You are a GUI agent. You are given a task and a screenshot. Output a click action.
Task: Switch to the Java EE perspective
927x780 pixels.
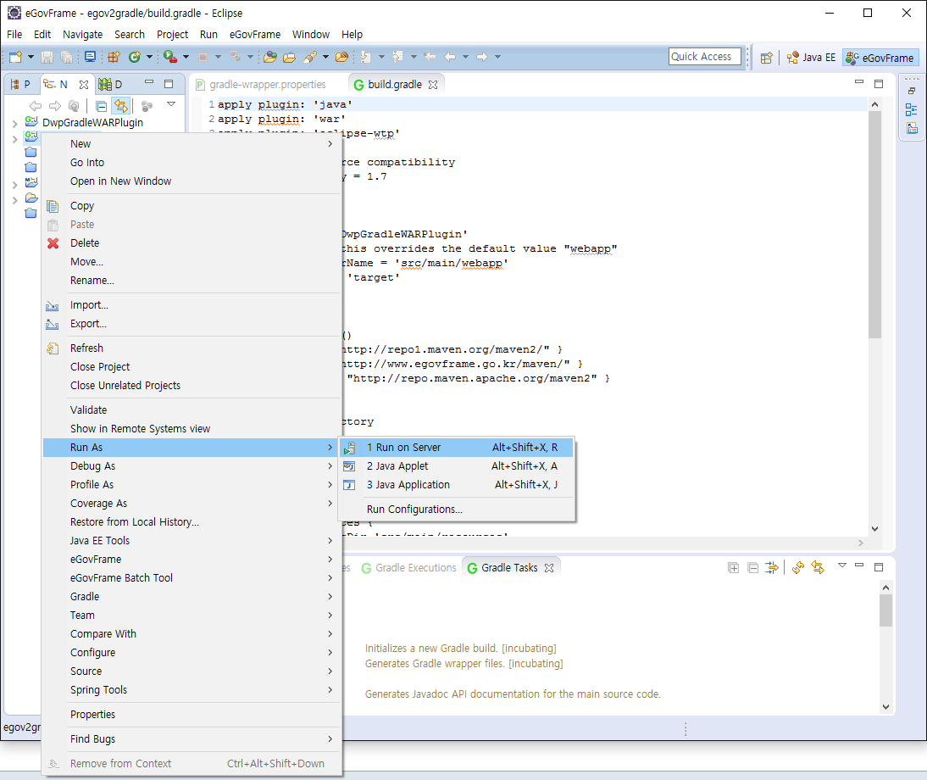811,58
